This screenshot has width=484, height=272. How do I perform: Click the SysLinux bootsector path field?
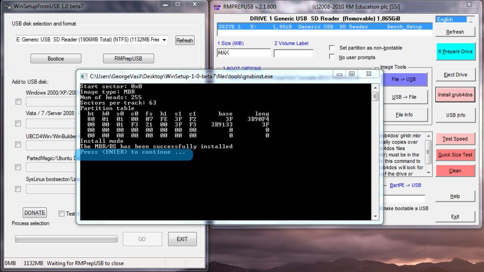click(51, 189)
